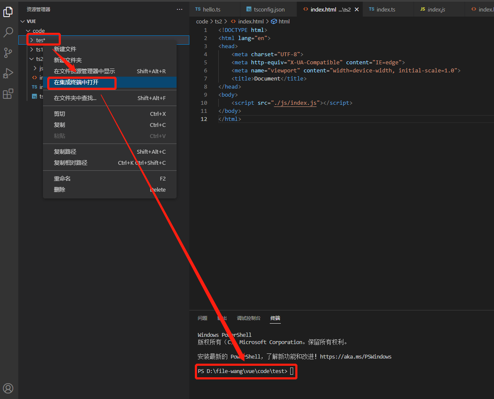Choose '新建文件' in the context menu
Screen dimensions: 494x399
point(65,49)
